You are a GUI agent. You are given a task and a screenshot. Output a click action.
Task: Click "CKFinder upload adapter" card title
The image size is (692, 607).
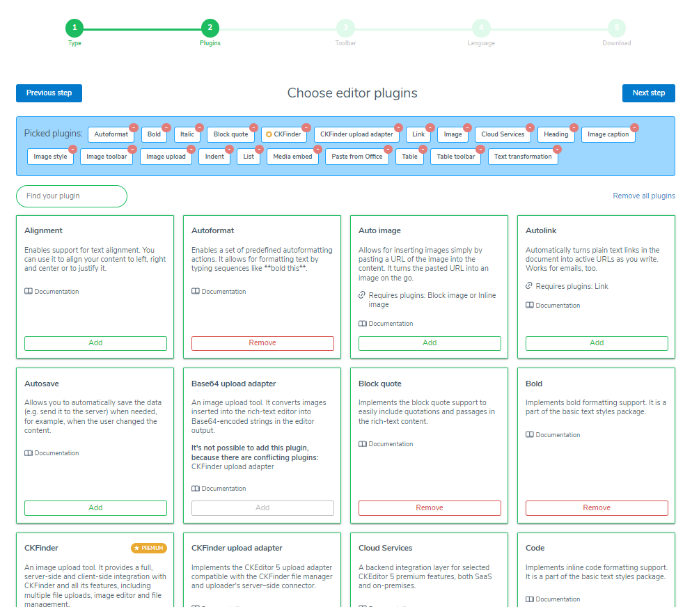point(237,548)
